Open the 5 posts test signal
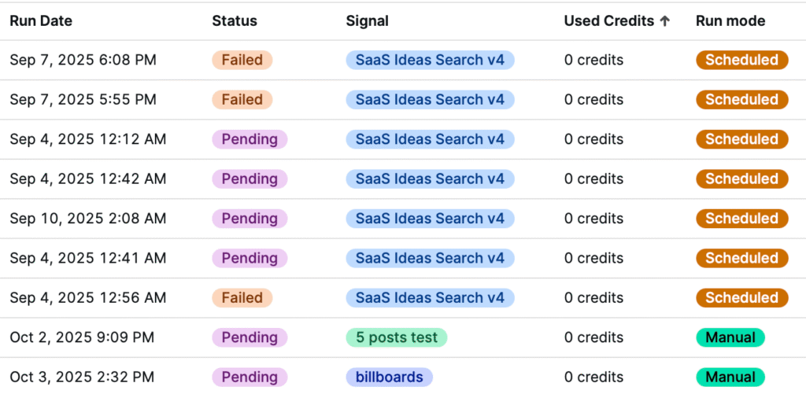This screenshot has height=394, width=806. (397, 337)
